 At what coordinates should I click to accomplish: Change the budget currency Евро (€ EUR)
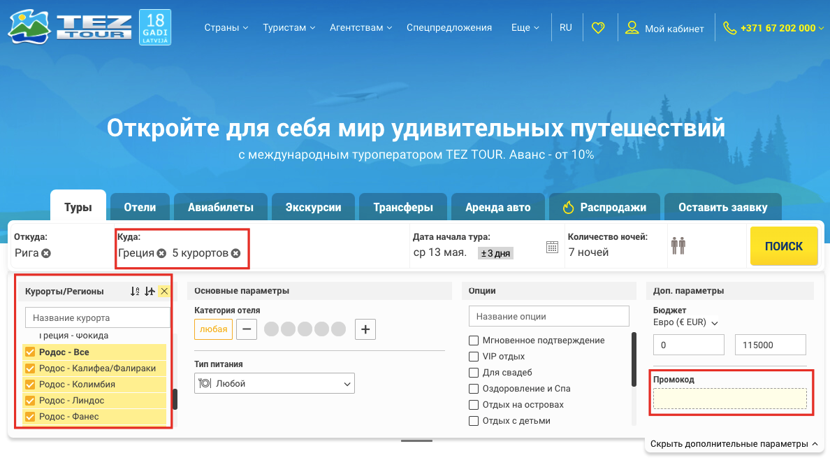coord(685,322)
